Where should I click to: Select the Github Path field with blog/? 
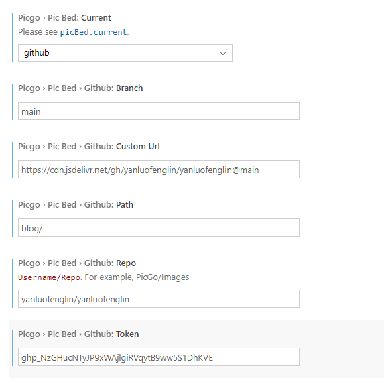pos(159,228)
